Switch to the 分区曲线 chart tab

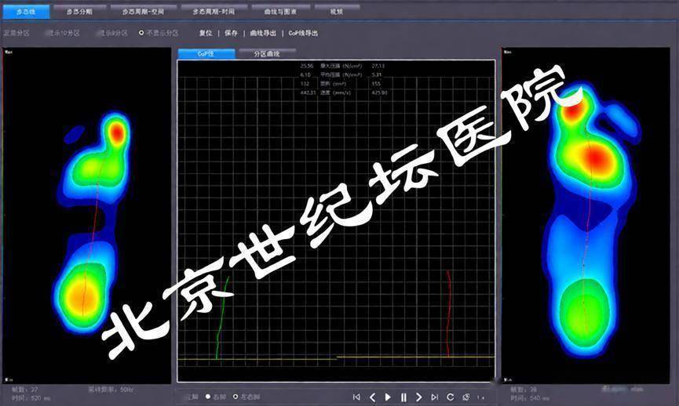(x=267, y=53)
